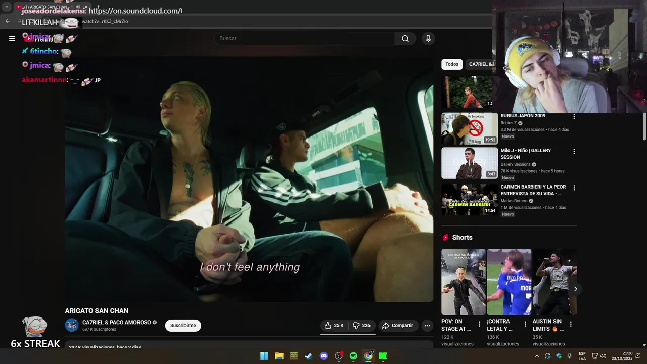Click the tray microphone icon
647x364 pixels.
pos(570,356)
